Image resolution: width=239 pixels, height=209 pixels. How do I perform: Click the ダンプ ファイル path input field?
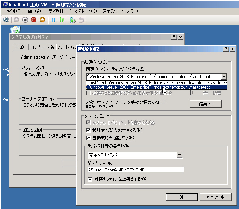136,170
